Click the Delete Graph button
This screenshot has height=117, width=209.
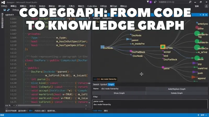pos(177,93)
